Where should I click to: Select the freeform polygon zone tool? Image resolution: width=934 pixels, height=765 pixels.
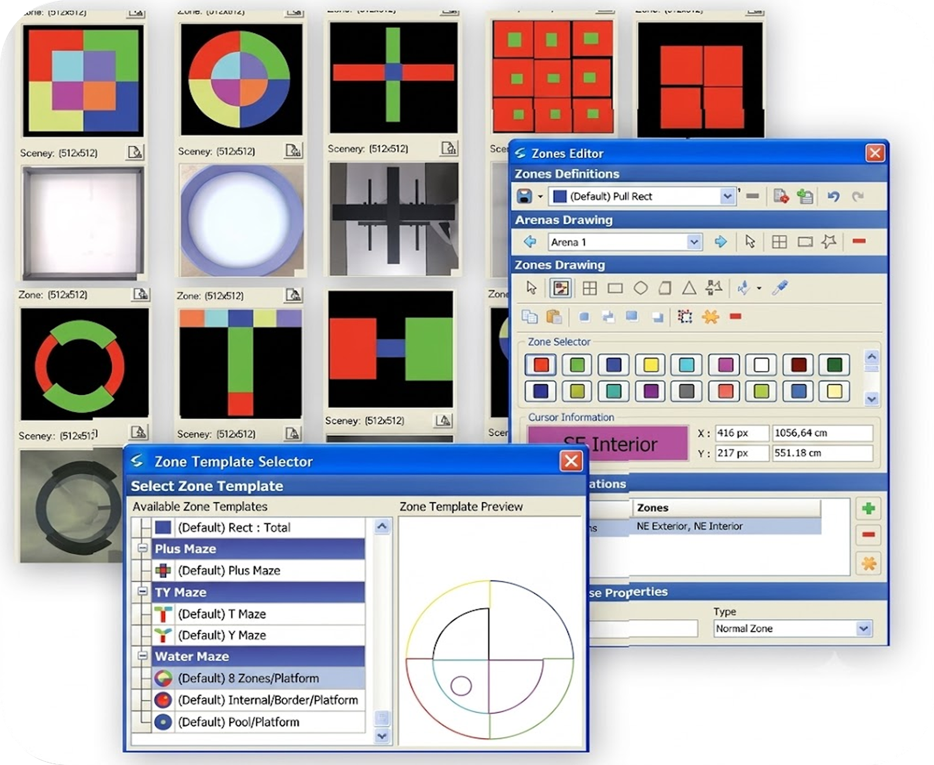point(714,288)
